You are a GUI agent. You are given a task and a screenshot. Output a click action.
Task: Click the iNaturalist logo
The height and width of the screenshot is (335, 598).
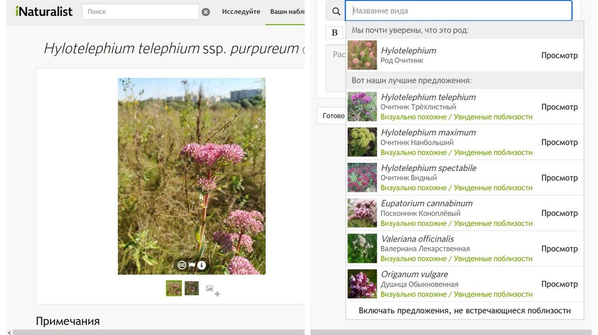click(44, 12)
